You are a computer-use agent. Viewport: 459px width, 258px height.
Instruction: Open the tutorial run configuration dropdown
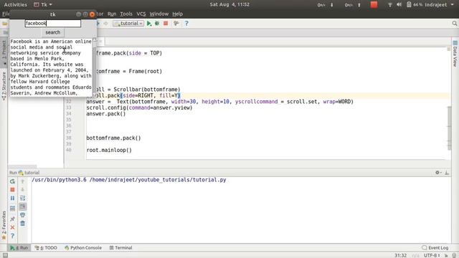128,24
